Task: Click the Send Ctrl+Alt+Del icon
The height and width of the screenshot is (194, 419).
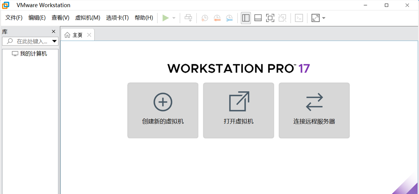Action: point(188,18)
